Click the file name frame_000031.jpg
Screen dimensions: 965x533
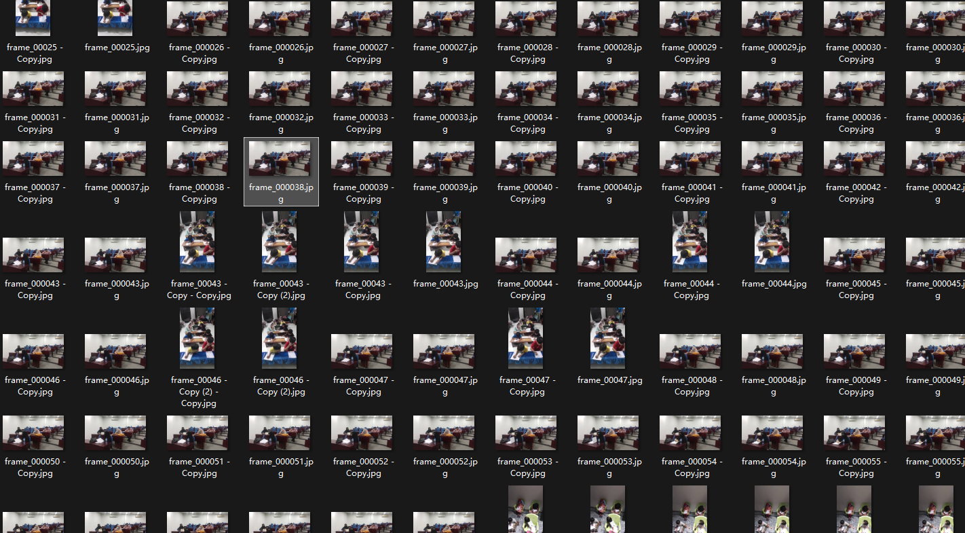[117, 124]
